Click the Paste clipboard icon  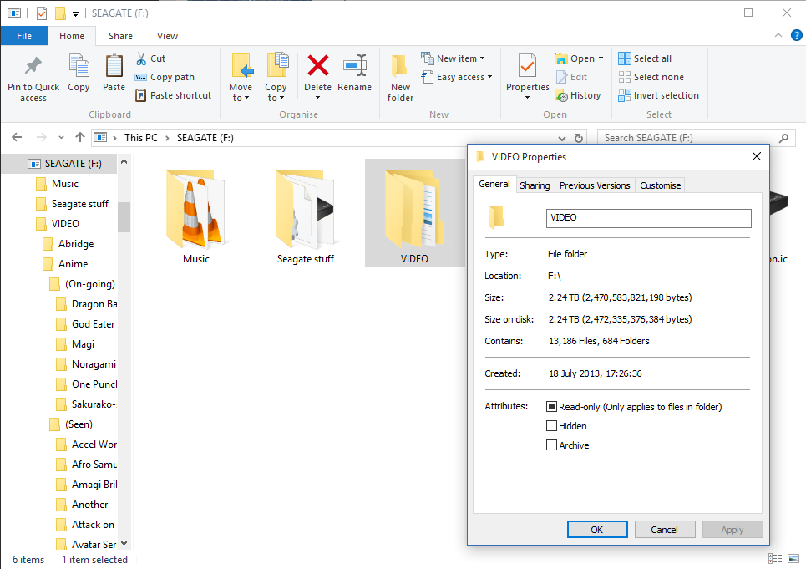click(x=114, y=66)
